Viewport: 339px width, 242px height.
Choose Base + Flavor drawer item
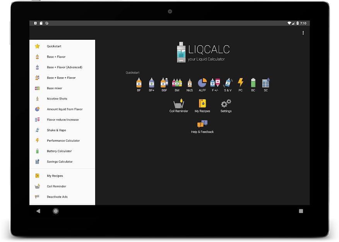[62, 57]
